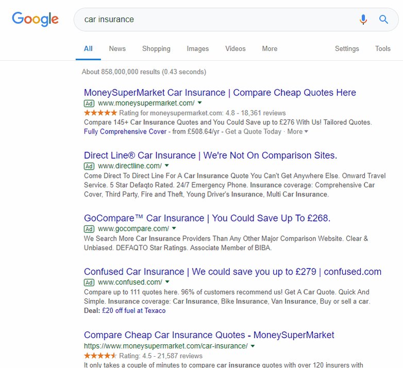Viewport: 403px width, 368px height.
Task: Click the Google logo
Action: (x=35, y=19)
